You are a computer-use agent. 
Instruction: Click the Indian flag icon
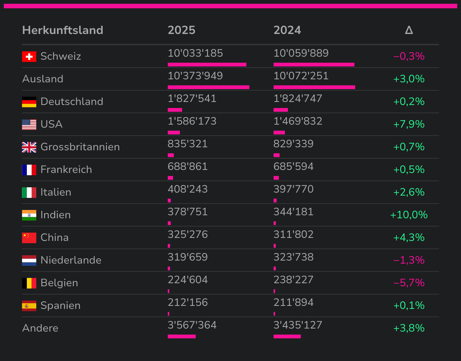click(29, 215)
